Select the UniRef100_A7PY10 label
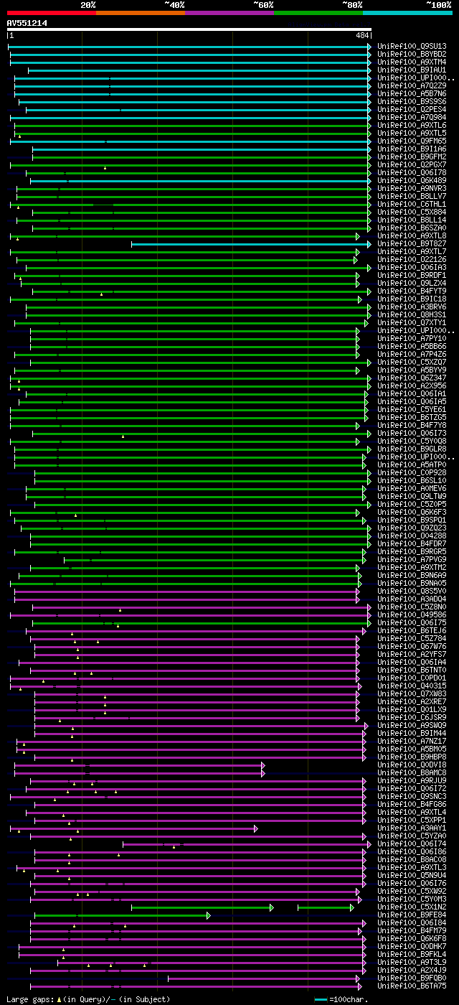 412,338
